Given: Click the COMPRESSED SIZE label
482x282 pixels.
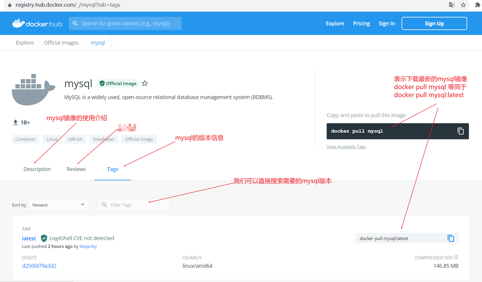Looking at the screenshot, I should 434,258.
